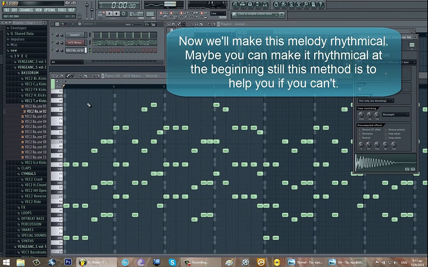Click the undo history icon
The height and width of the screenshot is (267, 428).
pos(276,4)
